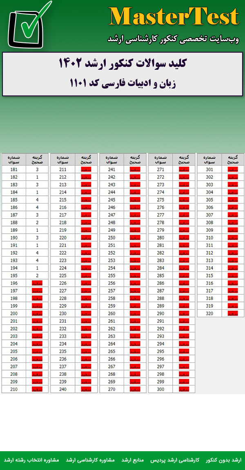Click the red locked answer for question 271
The width and height of the screenshot is (245, 470).
click(184, 169)
